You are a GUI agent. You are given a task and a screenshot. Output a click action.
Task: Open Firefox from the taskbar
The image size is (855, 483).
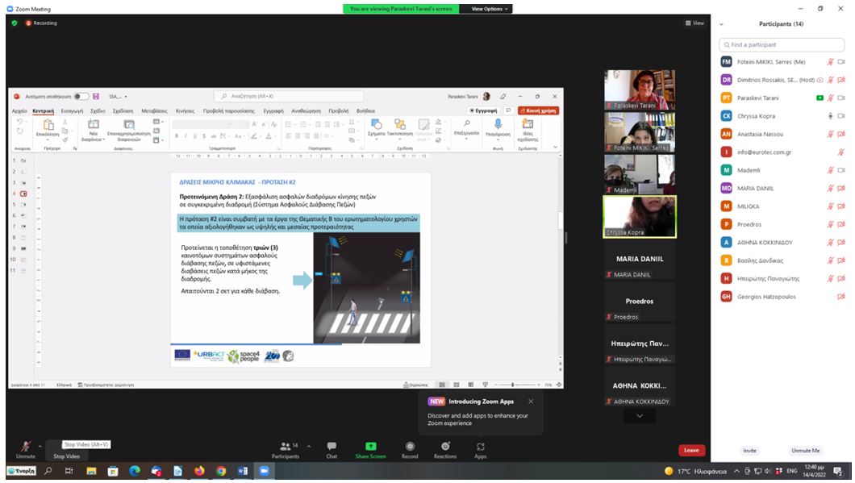(199, 470)
